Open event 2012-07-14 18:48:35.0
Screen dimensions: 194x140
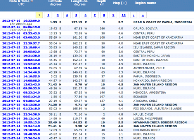pyautogui.click(x=21, y=134)
